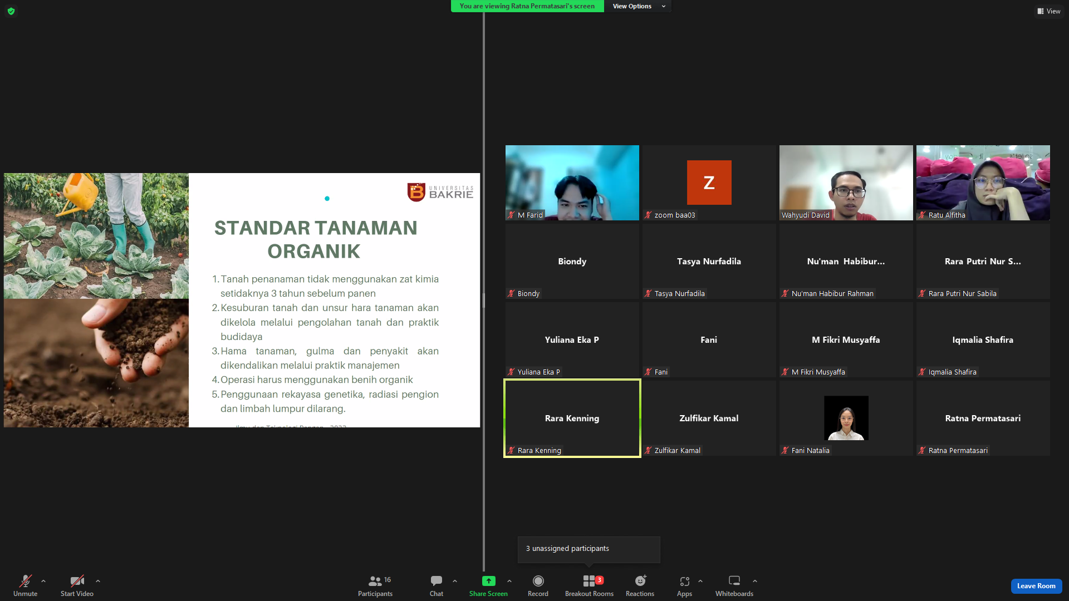Select Yuliana Eka P's tile
Viewport: 1069px width, 601px height.
click(572, 339)
